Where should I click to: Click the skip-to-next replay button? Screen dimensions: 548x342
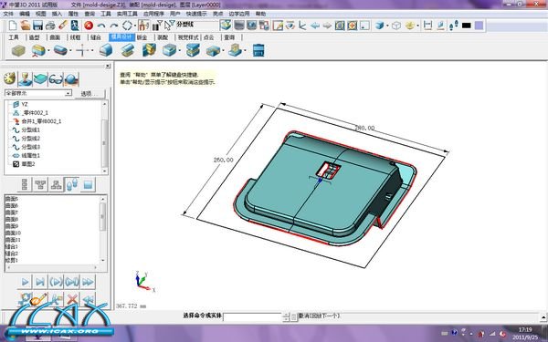[x=40, y=282]
